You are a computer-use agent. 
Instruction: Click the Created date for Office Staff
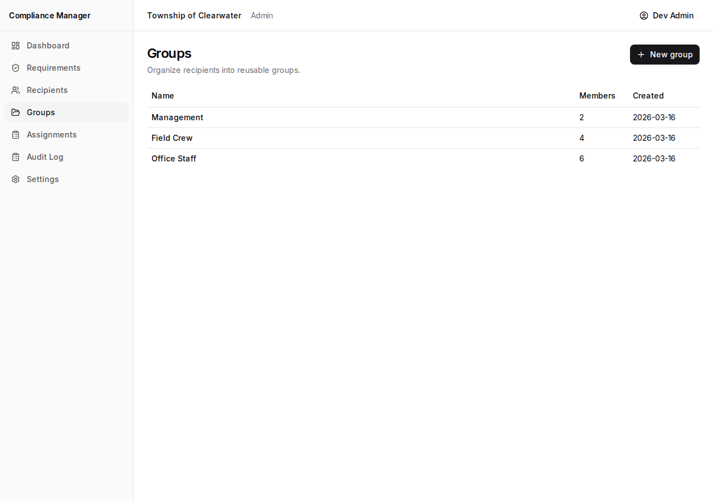click(x=654, y=159)
